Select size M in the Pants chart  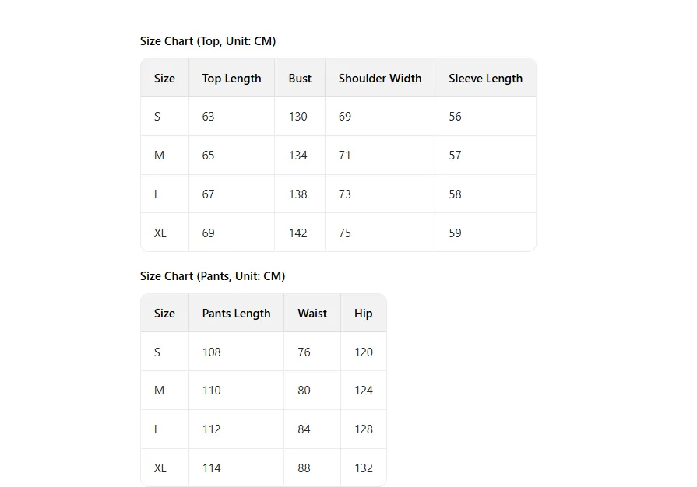(x=160, y=391)
